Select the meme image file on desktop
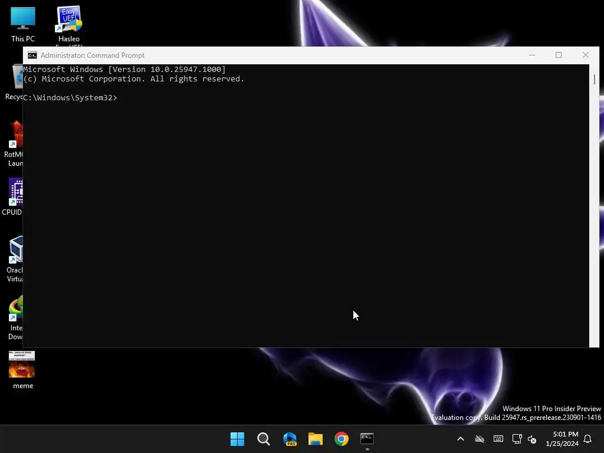Screen dimensions: 604x453 (22, 370)
